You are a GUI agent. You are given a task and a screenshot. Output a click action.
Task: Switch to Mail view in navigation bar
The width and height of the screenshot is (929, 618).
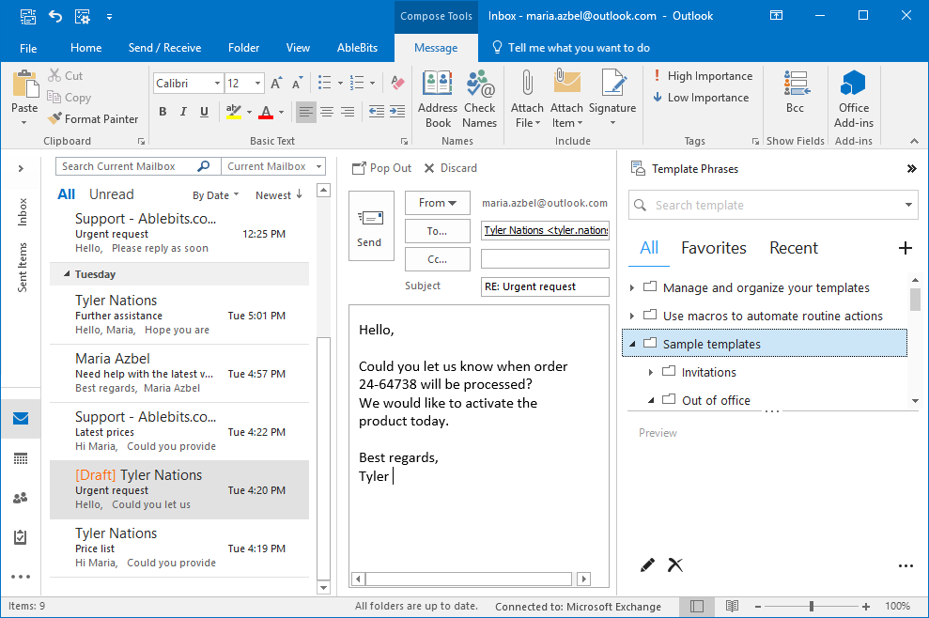click(x=21, y=419)
